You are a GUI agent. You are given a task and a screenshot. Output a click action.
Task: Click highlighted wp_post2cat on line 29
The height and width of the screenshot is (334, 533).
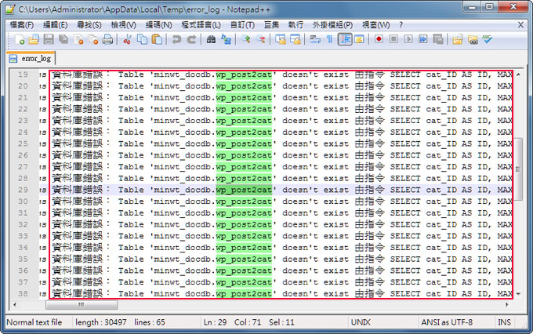click(x=244, y=190)
